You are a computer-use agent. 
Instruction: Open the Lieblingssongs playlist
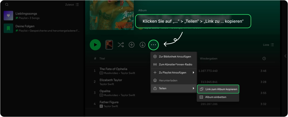[42, 16]
